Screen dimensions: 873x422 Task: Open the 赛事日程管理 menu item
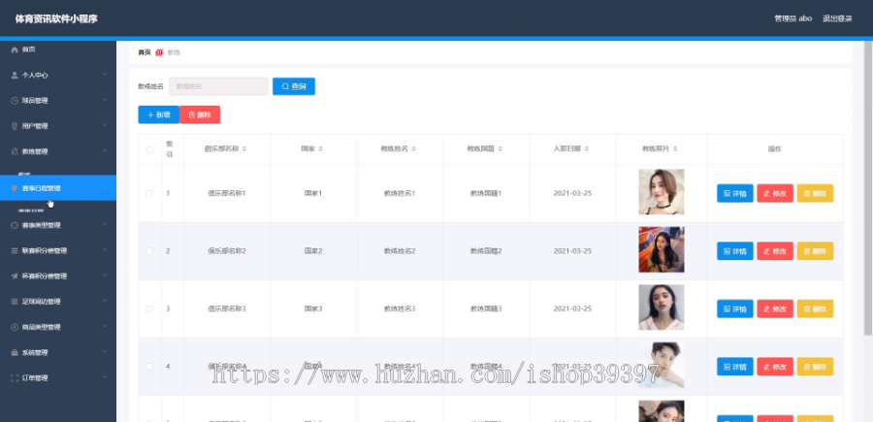point(58,188)
